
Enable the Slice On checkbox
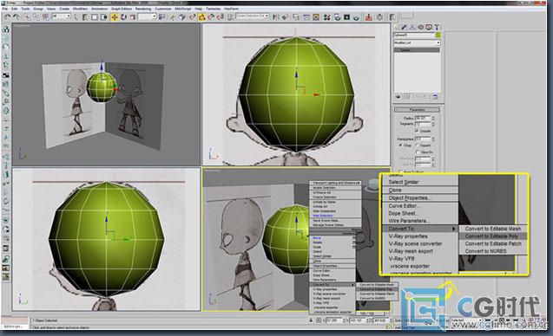pos(418,152)
